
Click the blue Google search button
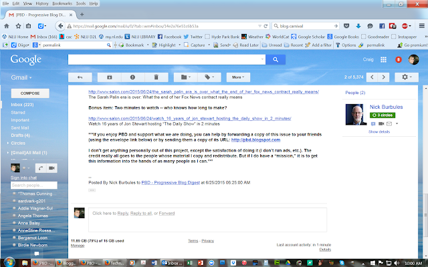[276, 59]
